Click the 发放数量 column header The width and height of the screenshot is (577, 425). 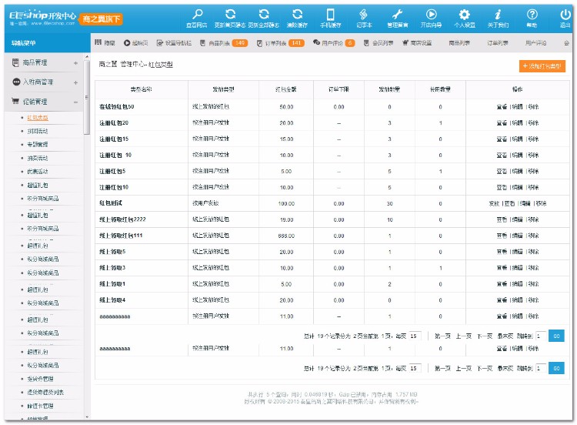pos(389,89)
